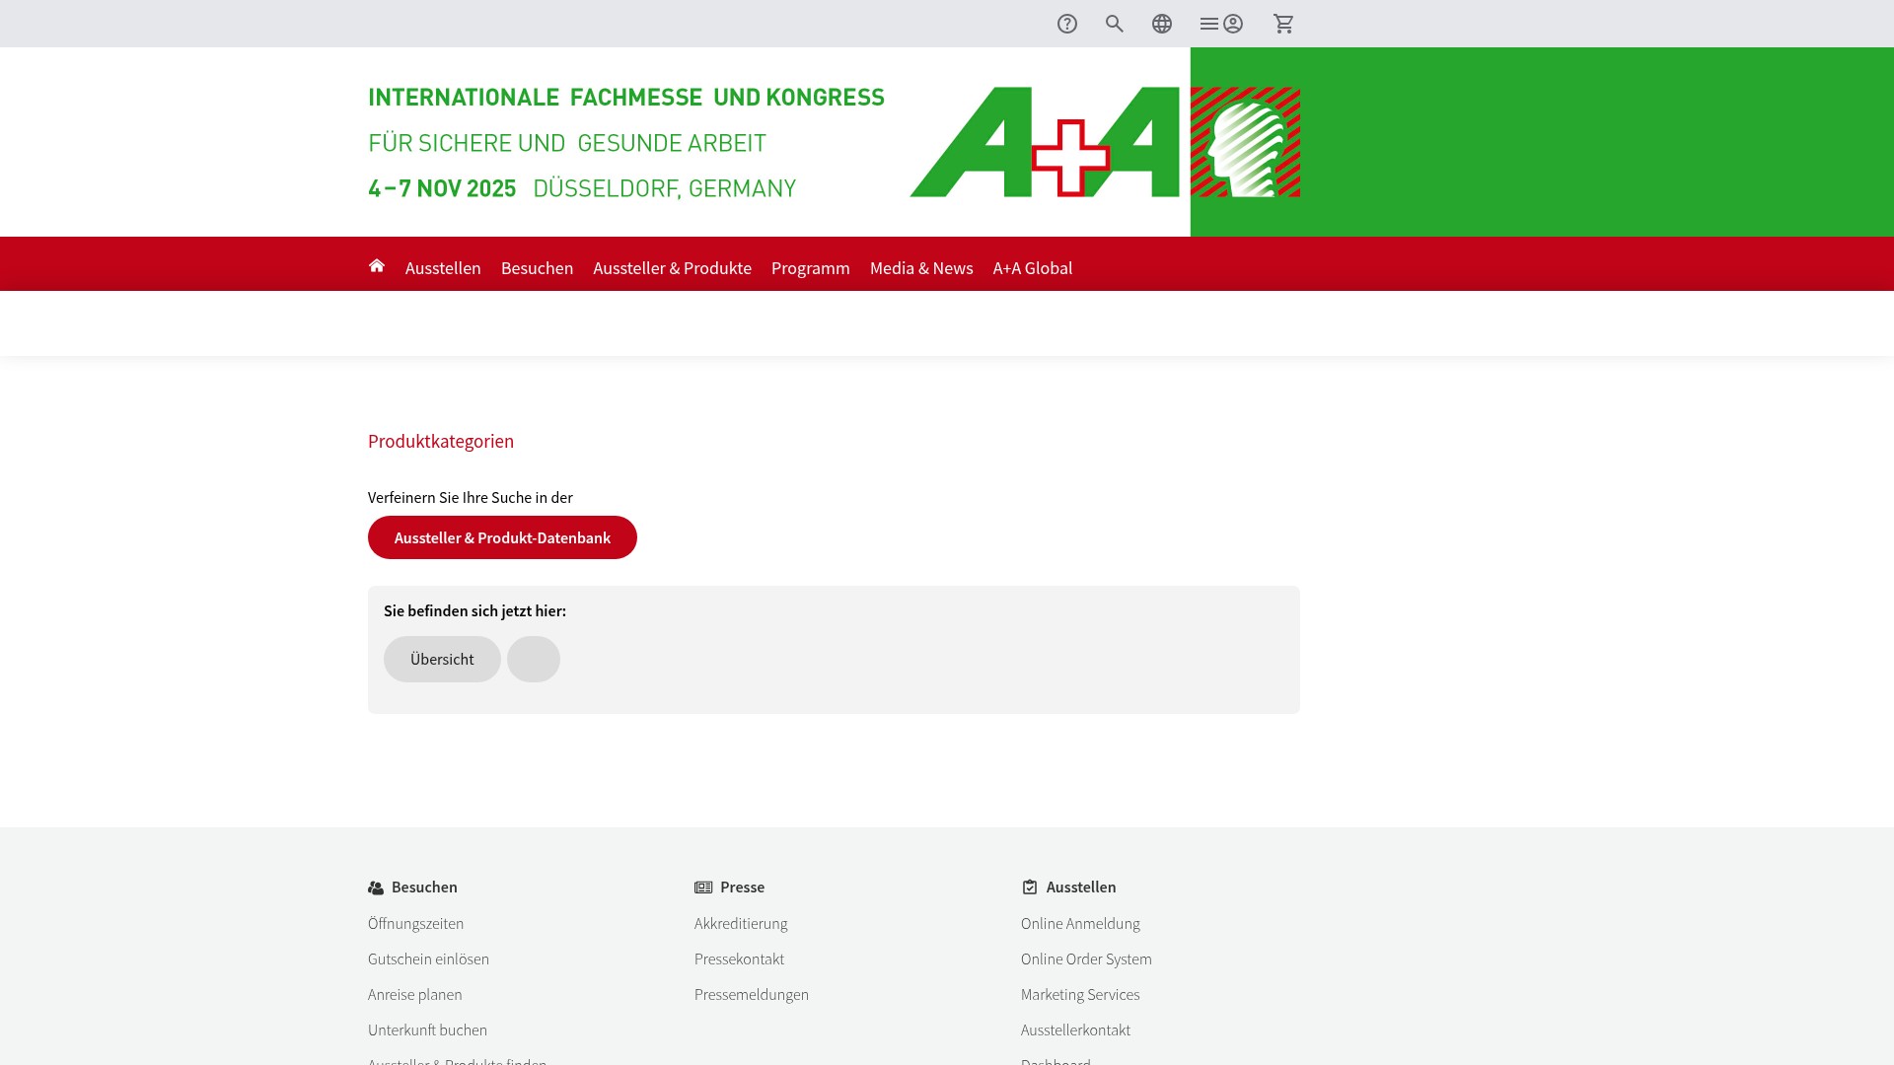Open the account menu icon
This screenshot has width=1894, height=1065.
[x=1221, y=24]
